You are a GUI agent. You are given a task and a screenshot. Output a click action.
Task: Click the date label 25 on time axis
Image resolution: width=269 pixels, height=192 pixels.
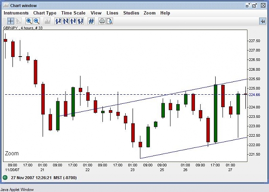[x=162, y=170]
